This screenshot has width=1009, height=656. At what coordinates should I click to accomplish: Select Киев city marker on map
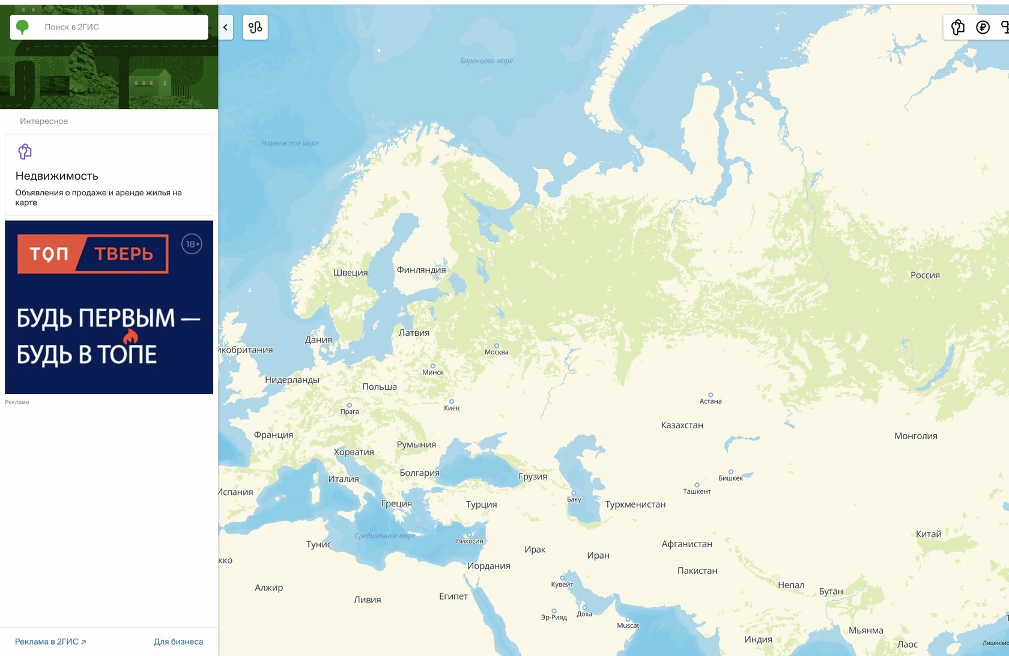click(x=451, y=401)
